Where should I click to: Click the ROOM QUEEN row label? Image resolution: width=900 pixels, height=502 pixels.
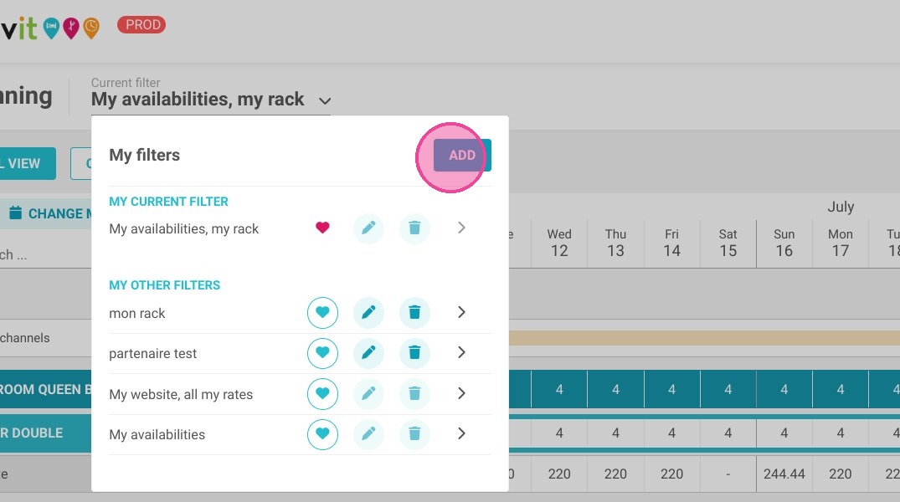(x=45, y=390)
